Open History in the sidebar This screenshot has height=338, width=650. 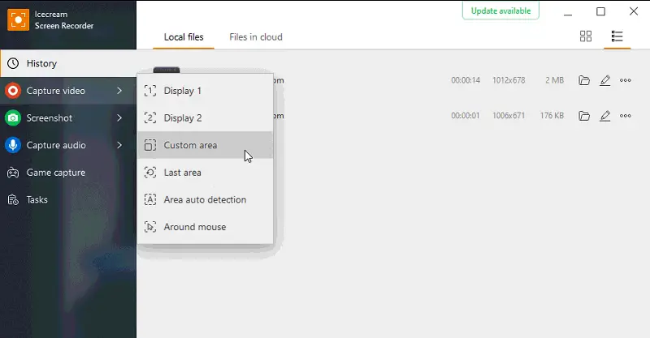pos(68,63)
